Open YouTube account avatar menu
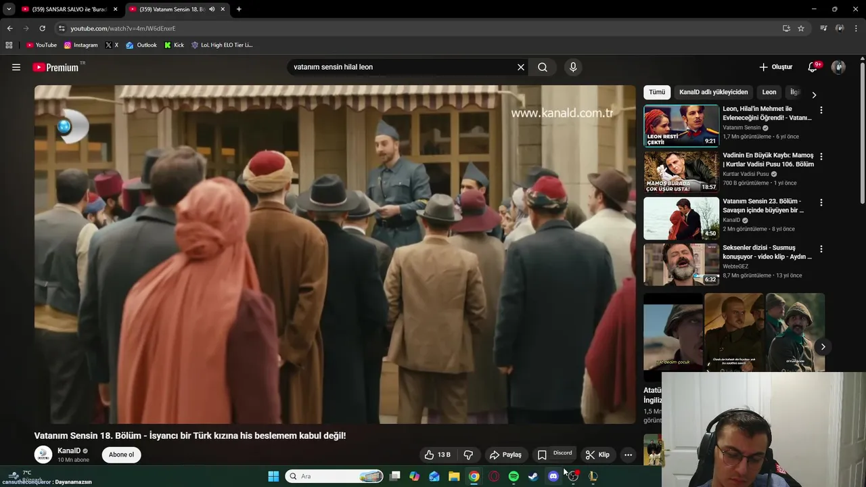 [838, 67]
